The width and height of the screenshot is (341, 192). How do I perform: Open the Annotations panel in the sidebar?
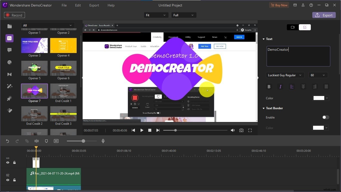point(9,50)
